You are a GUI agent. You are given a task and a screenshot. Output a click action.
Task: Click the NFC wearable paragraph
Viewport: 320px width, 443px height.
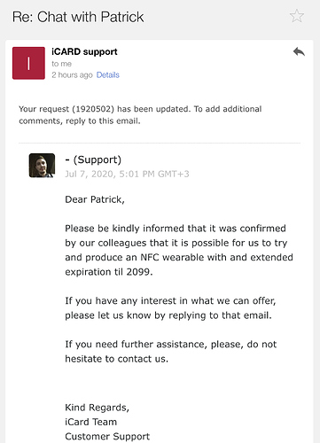click(179, 250)
